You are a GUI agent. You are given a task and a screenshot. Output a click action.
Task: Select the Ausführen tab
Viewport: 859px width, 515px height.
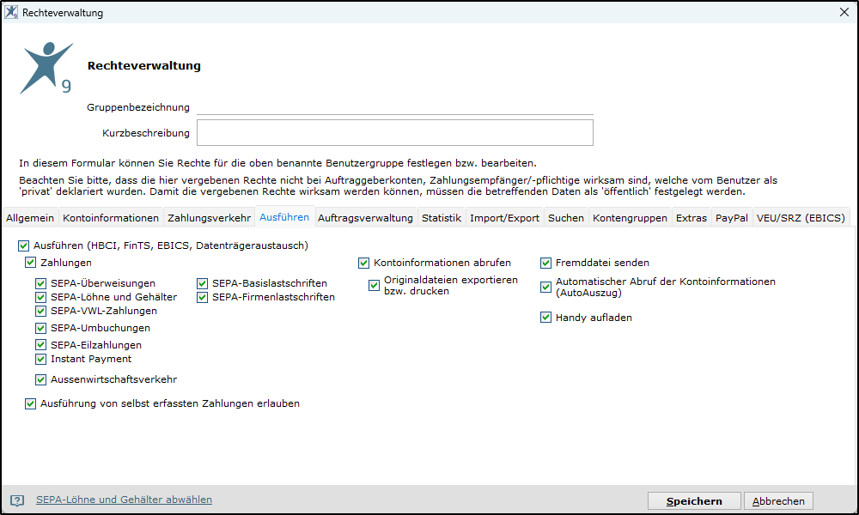pos(284,216)
